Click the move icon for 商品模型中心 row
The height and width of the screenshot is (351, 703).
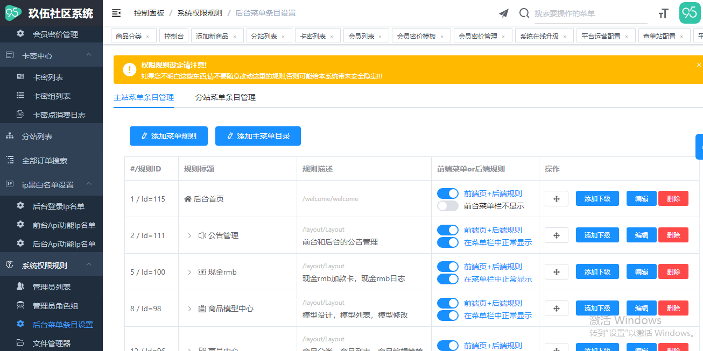557,308
